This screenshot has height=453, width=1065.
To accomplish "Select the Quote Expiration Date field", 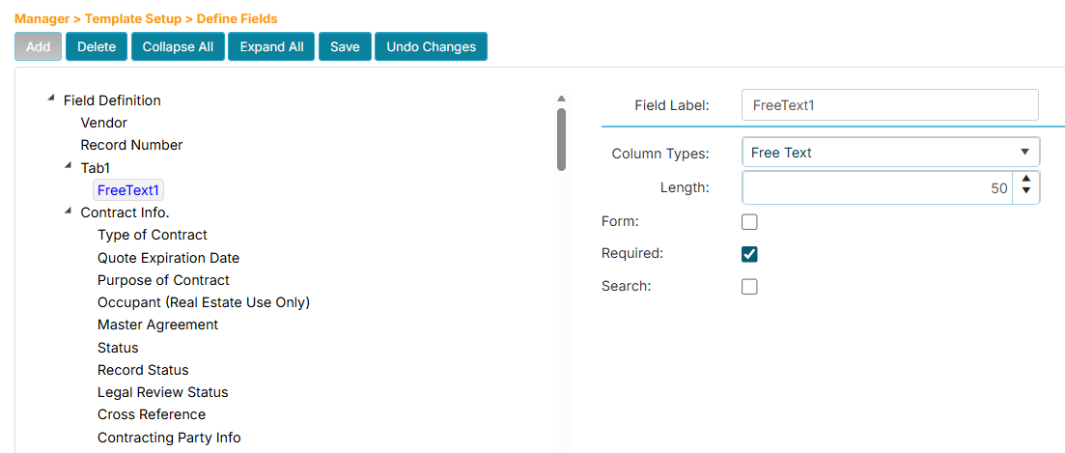I will (168, 258).
